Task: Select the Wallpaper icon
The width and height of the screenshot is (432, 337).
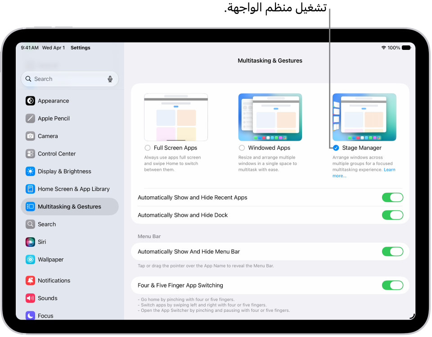Action: coord(30,259)
